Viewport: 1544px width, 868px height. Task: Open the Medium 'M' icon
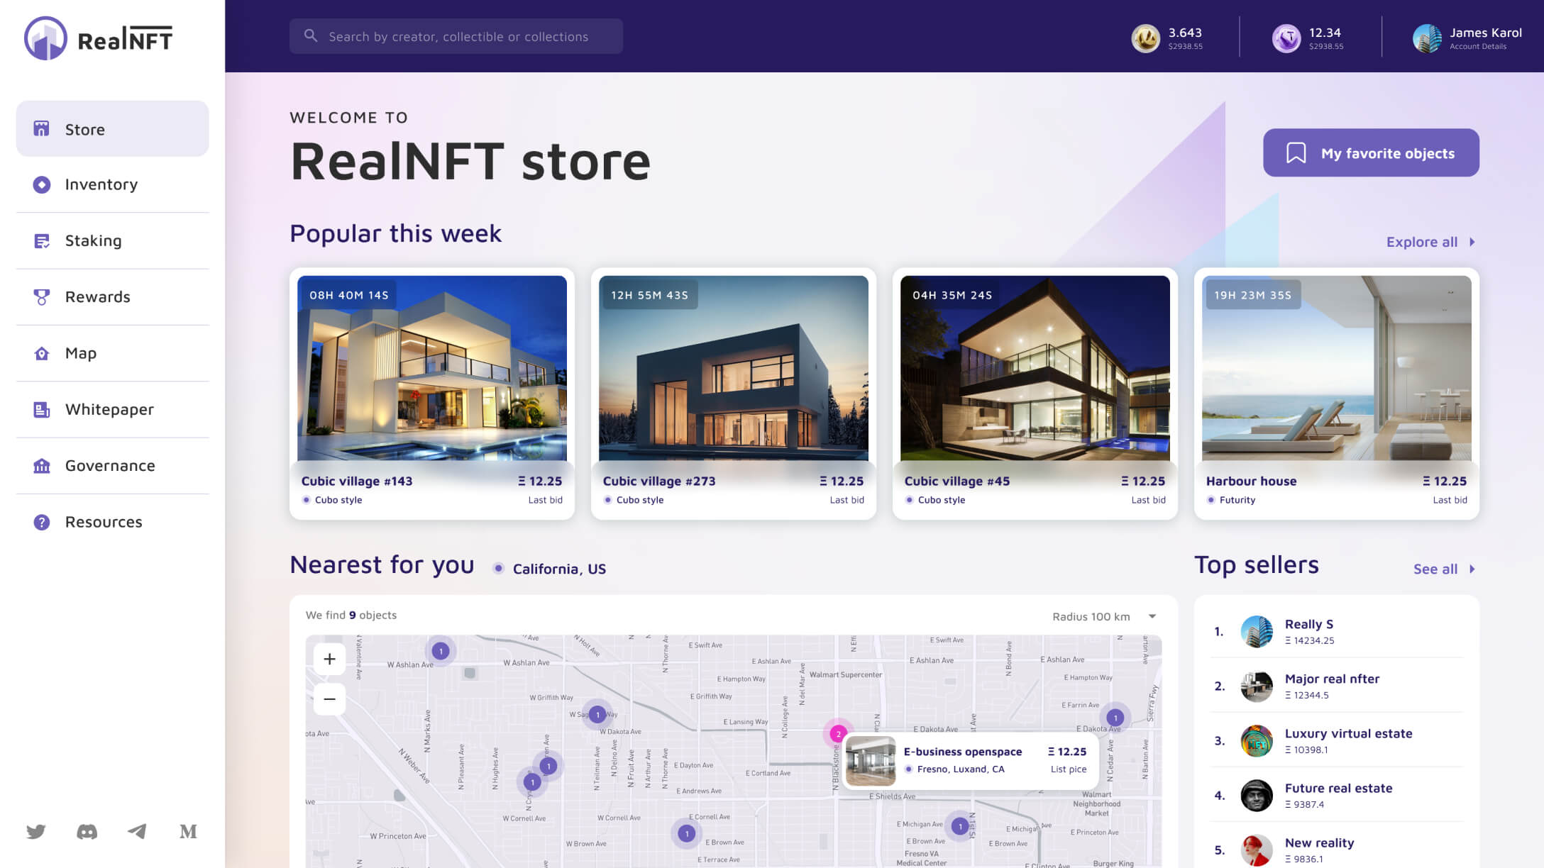188,831
